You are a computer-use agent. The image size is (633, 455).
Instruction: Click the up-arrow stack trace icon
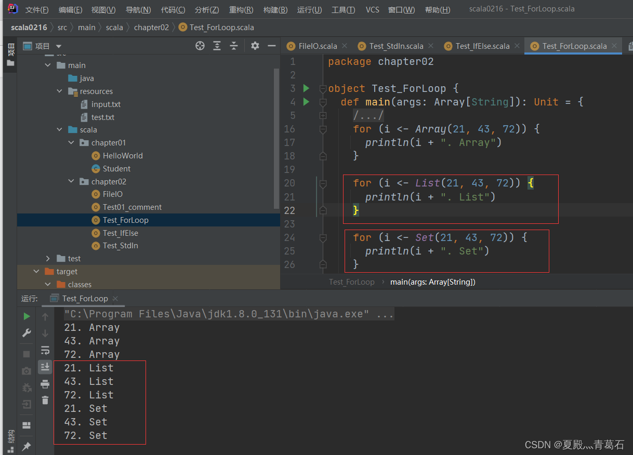(x=45, y=316)
